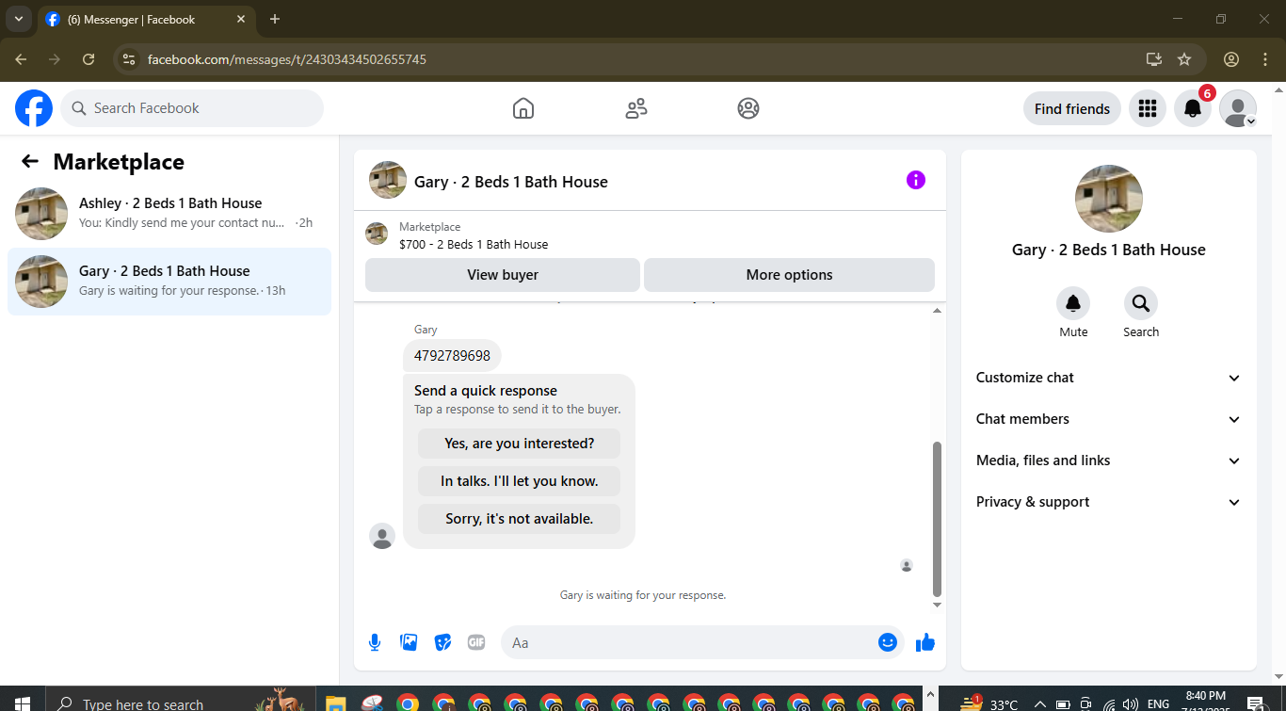Click View buyer button

503,275
